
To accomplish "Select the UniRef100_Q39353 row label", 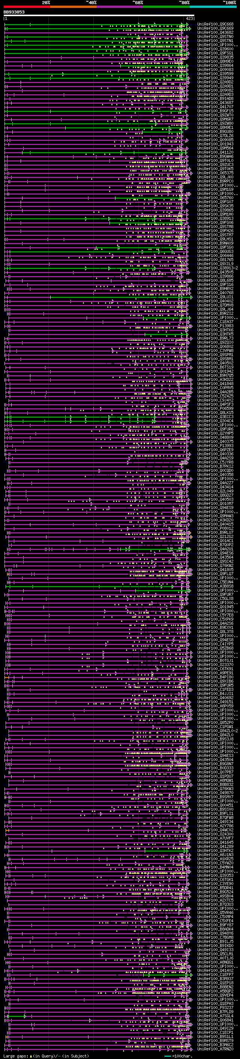I will coord(215,875).
